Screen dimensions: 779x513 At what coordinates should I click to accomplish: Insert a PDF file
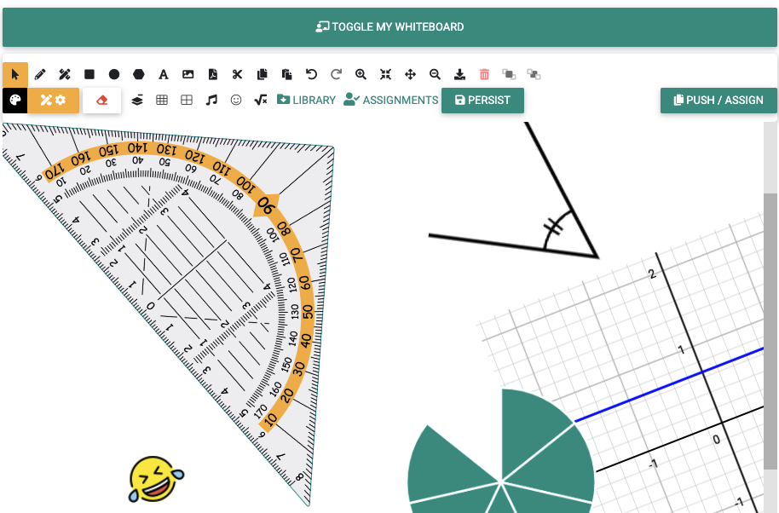(212, 74)
